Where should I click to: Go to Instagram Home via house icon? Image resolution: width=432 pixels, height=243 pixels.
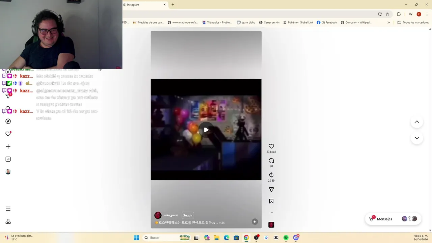[8, 71]
